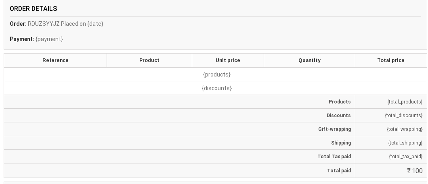
Task: Click the Total paid label
Action: 339,171
